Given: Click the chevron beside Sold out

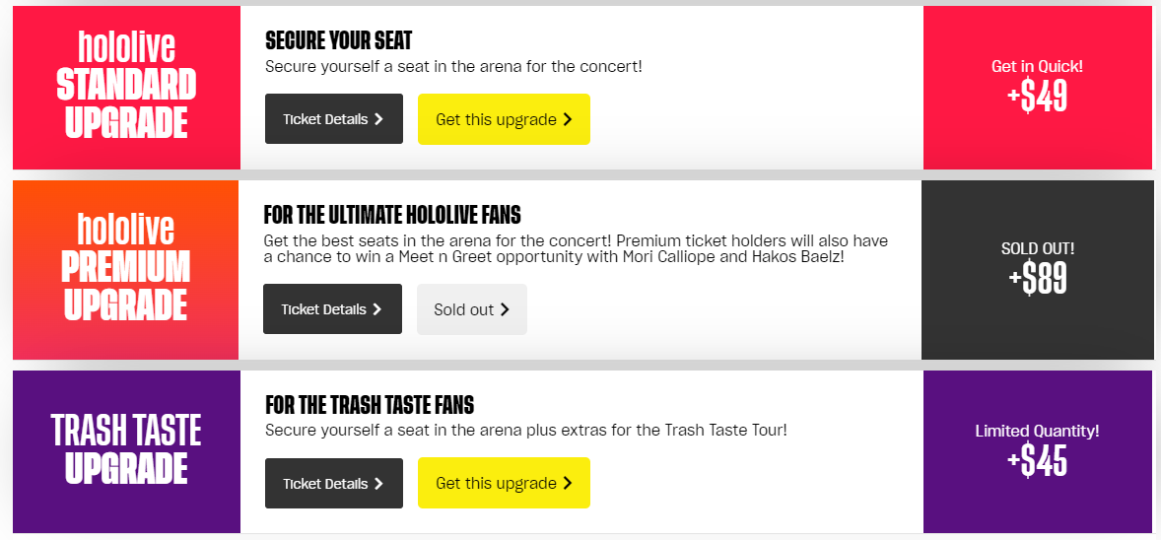Looking at the screenshot, I should click(x=505, y=309).
